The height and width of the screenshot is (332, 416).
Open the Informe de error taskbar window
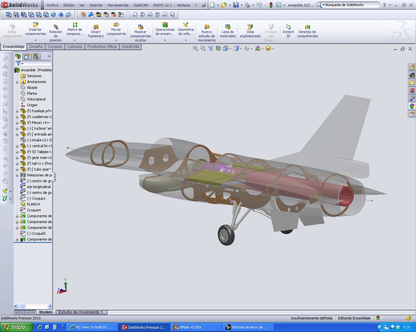248,327
